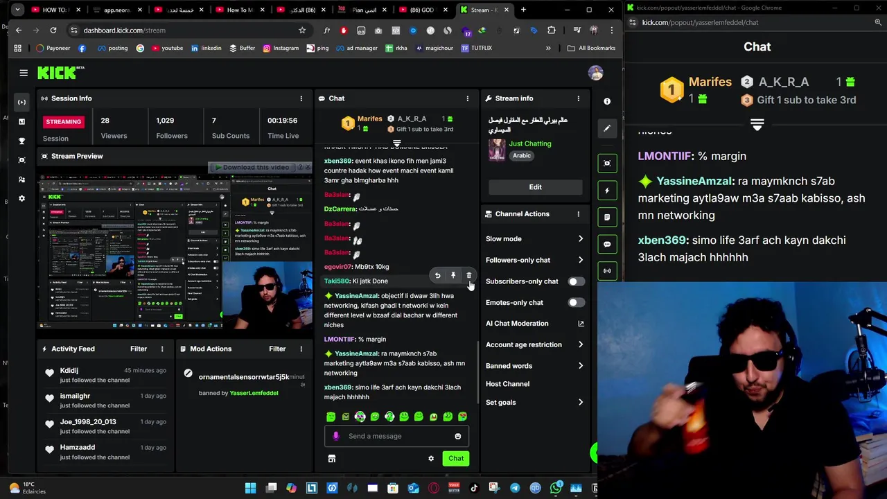Open Session Info panel options menu
The width and height of the screenshot is (887, 499).
(x=301, y=98)
